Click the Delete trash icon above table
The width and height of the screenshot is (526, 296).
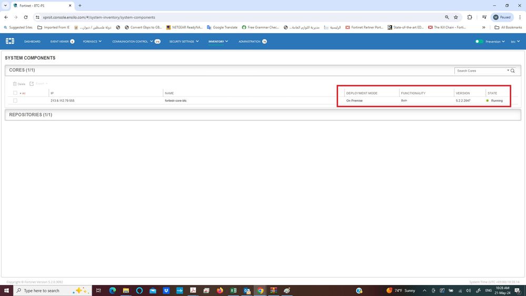click(15, 84)
